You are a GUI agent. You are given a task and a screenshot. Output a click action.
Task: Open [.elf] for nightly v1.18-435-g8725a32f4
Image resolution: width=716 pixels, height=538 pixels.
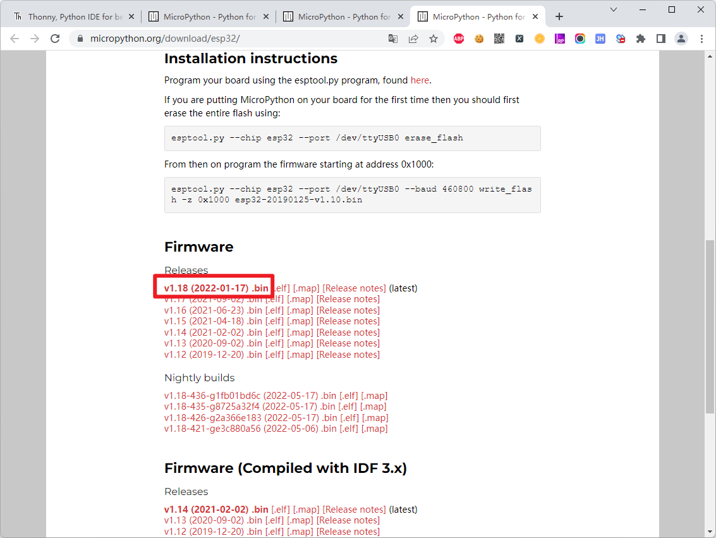[348, 407]
